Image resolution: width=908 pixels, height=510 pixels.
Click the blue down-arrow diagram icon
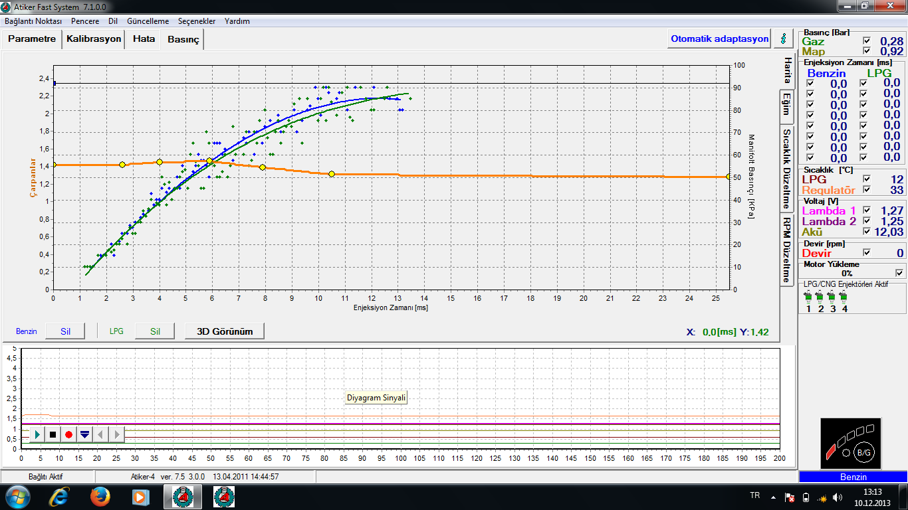tap(84, 434)
